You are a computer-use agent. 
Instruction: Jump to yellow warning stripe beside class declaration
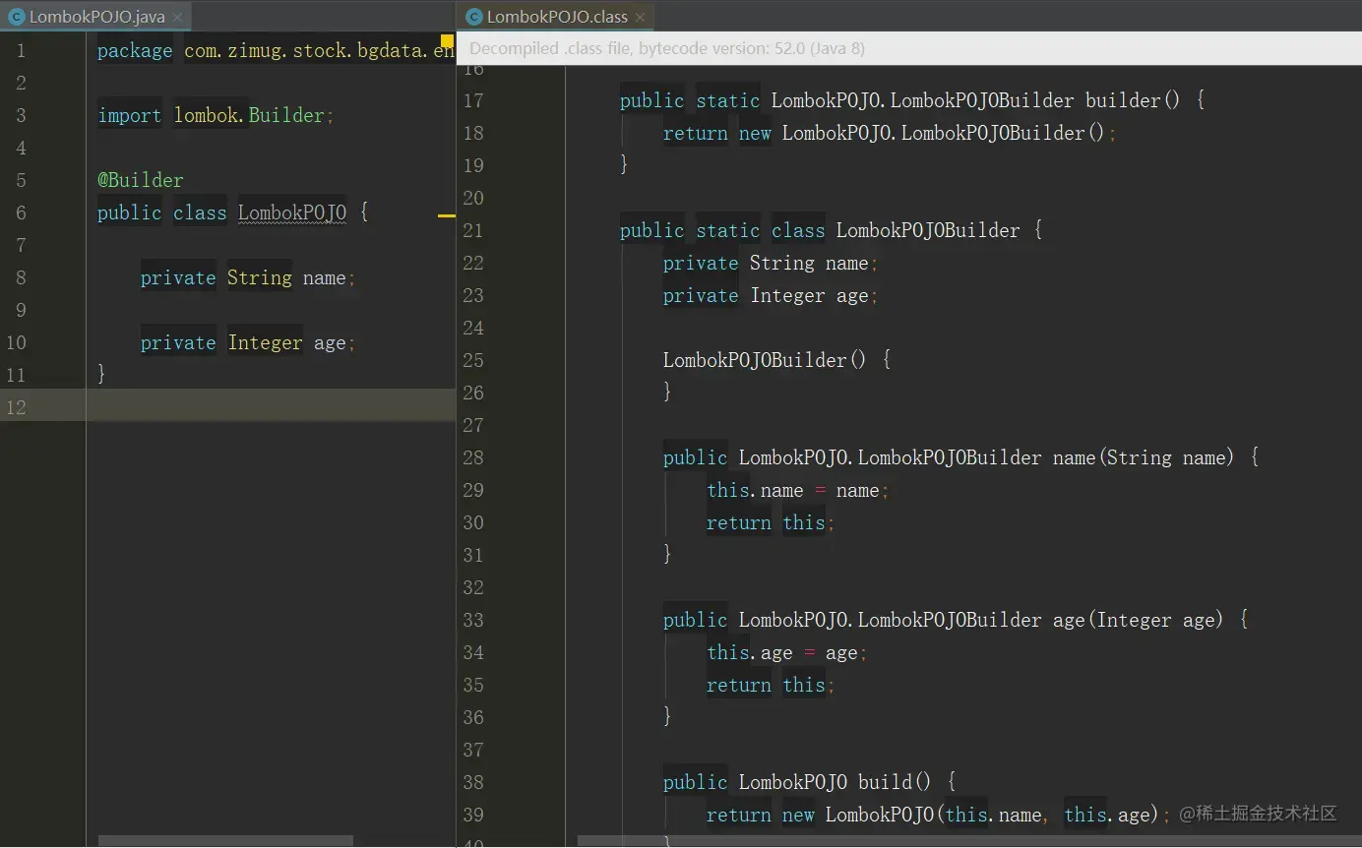click(446, 215)
